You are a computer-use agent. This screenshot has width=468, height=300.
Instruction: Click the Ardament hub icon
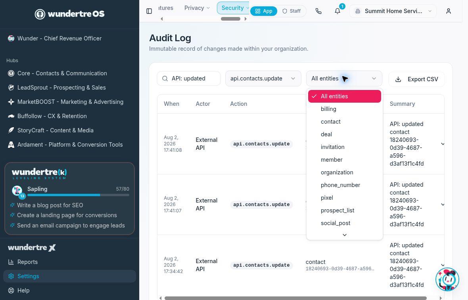click(x=11, y=145)
